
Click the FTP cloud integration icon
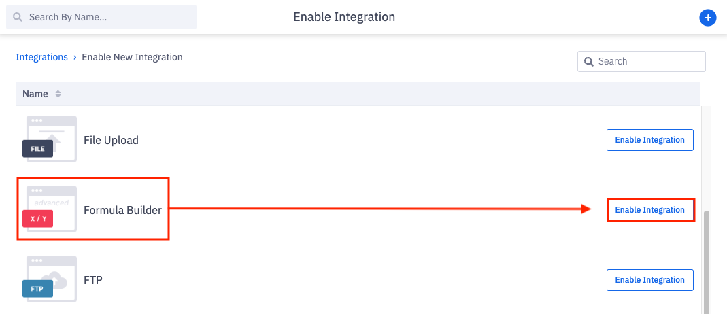click(x=50, y=279)
